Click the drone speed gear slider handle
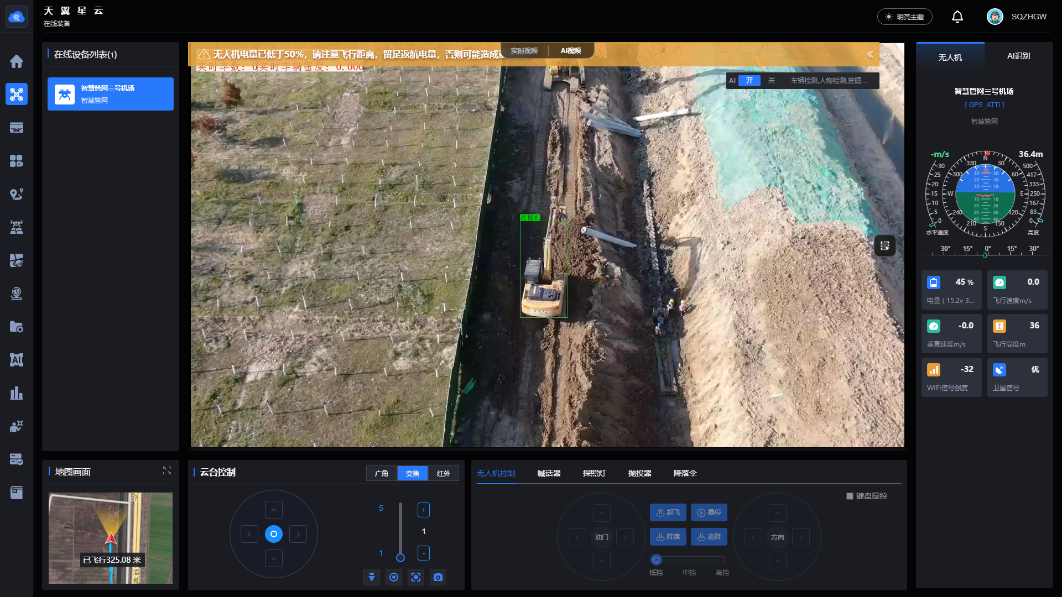Image resolution: width=1062 pixels, height=597 pixels. point(656,559)
